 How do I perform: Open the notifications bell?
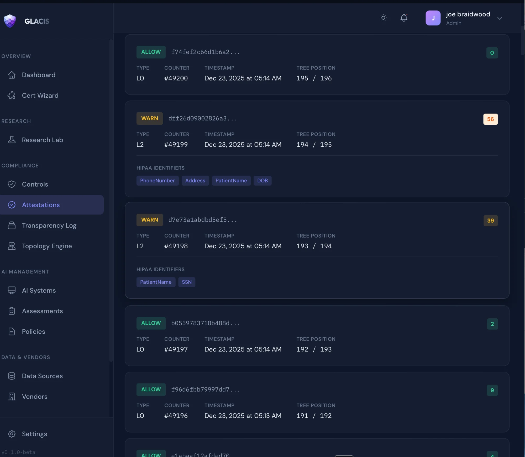point(404,18)
